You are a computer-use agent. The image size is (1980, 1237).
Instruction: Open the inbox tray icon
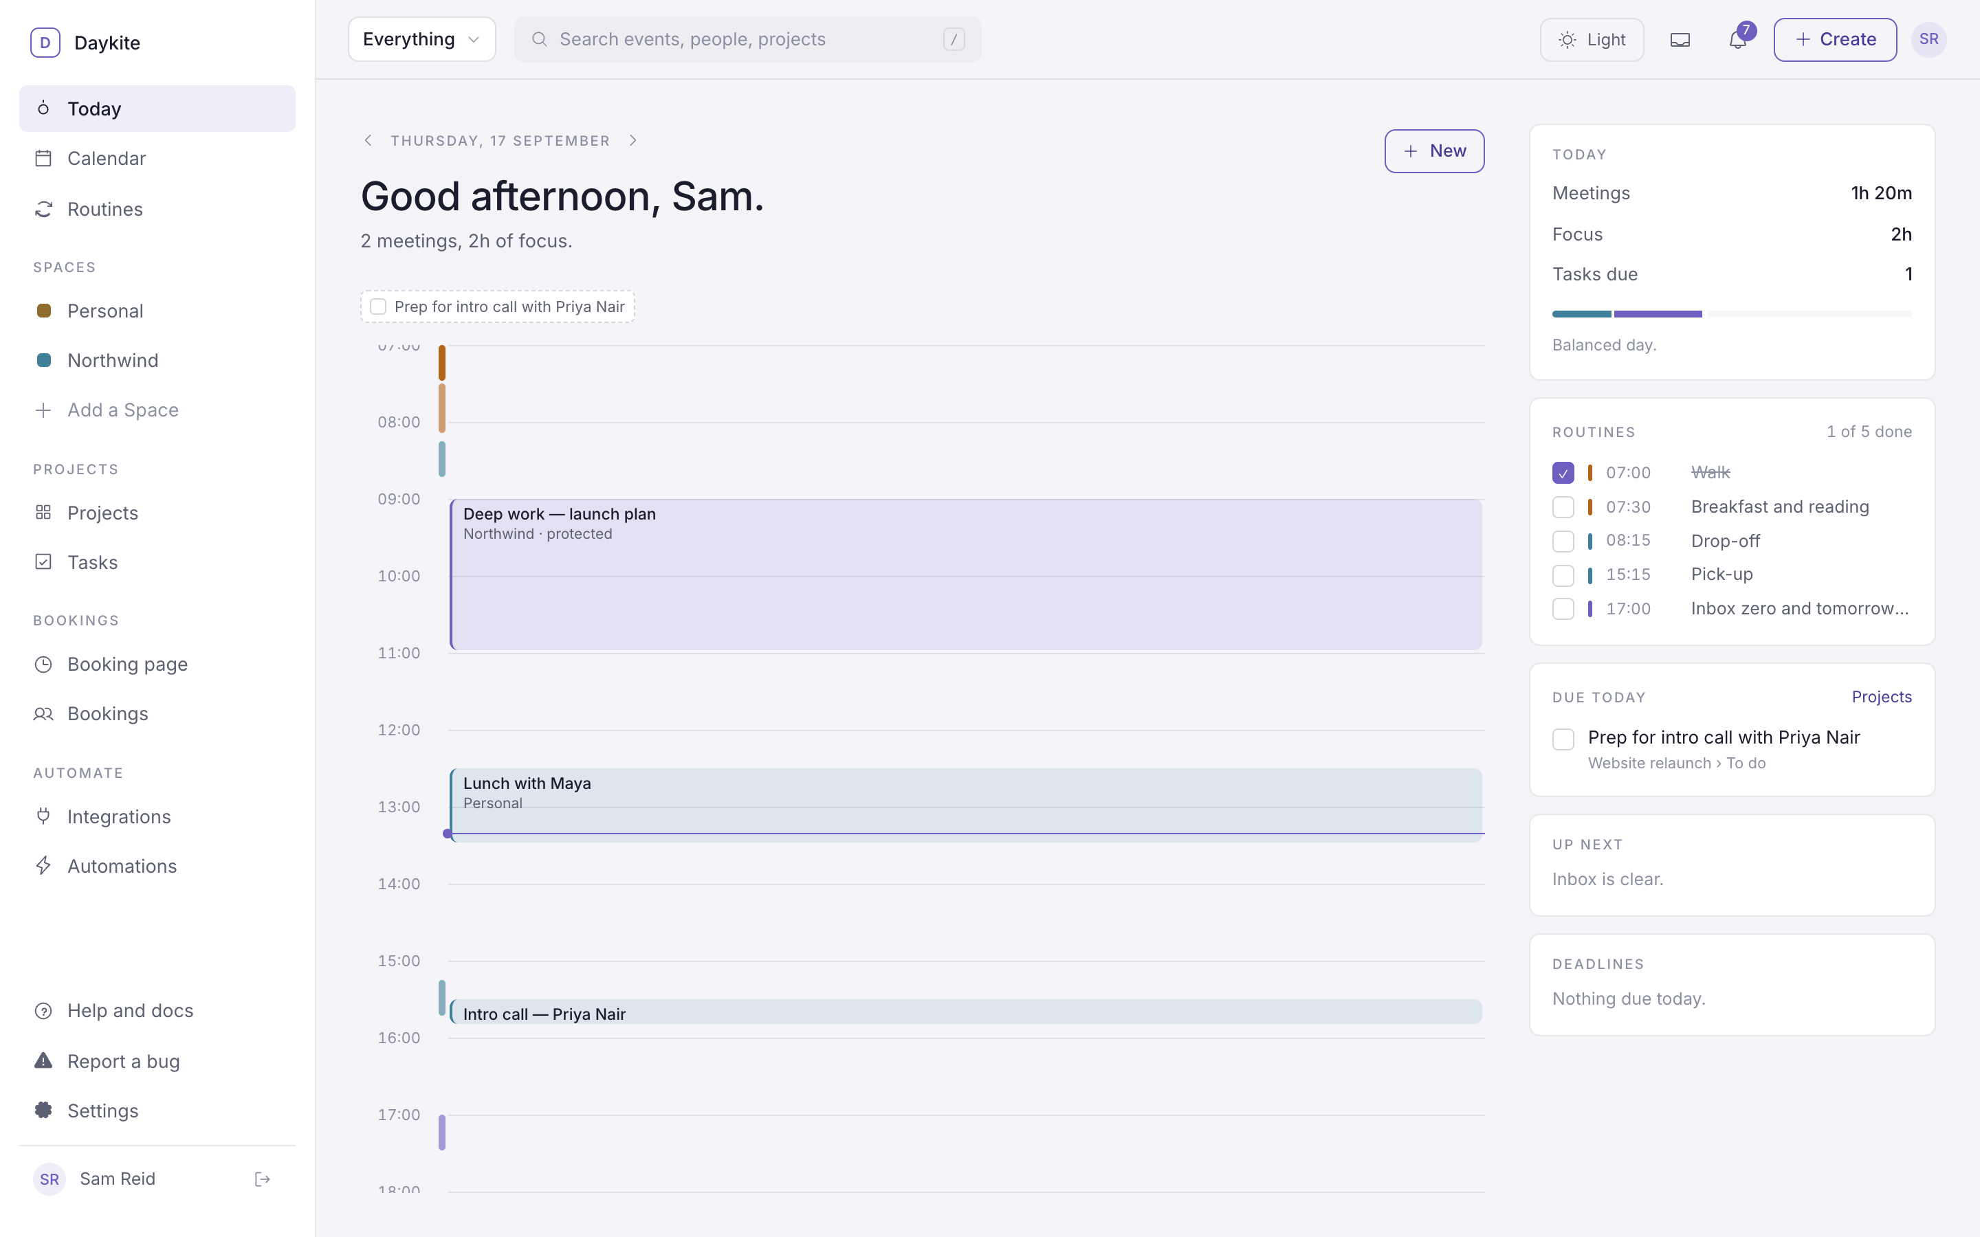coord(1680,39)
